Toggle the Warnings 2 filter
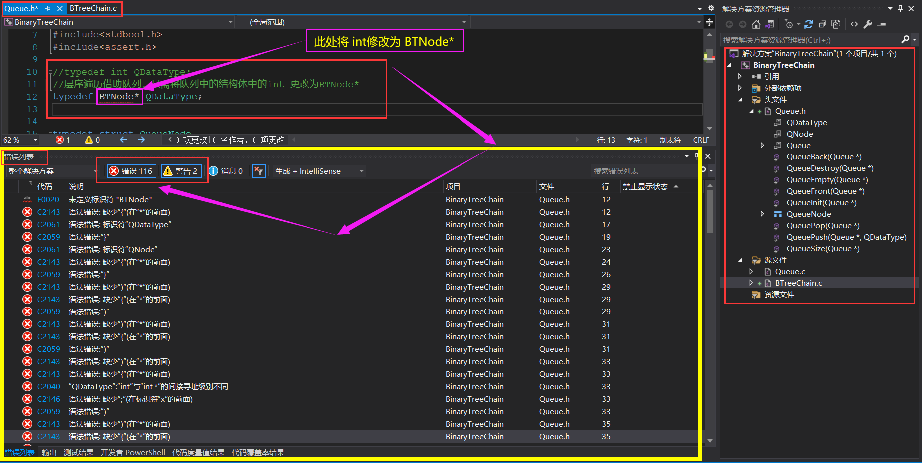The image size is (922, 463). (181, 171)
